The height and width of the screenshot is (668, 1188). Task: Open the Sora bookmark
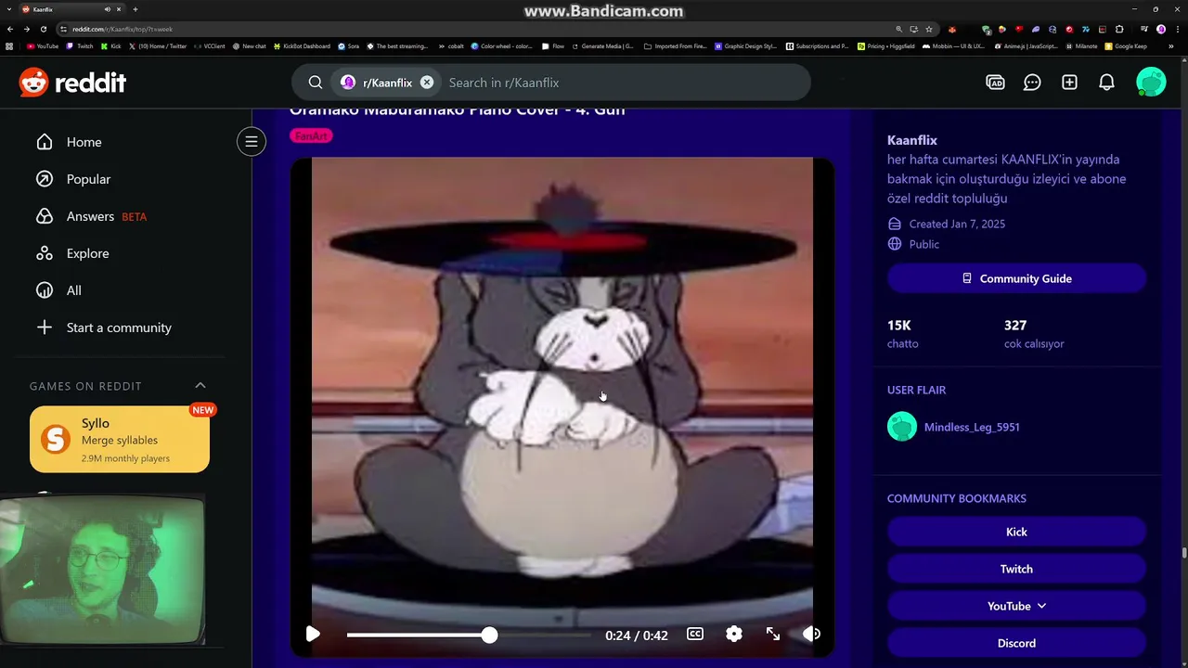(x=348, y=45)
